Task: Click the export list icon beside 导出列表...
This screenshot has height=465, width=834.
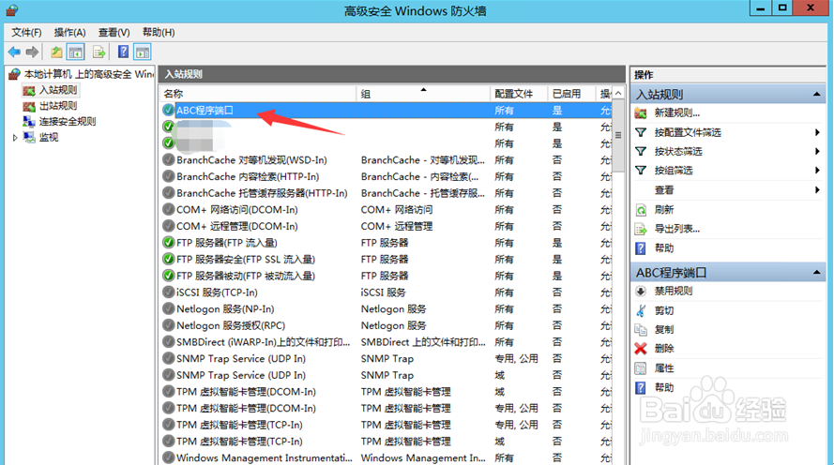Action: [x=641, y=229]
